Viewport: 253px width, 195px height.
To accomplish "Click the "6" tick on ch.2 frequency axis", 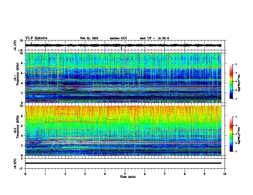I will point(22,126).
